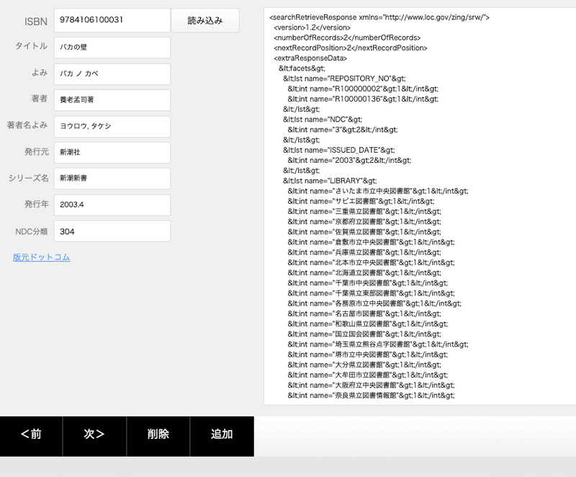Click the 奈良県立図書情報館 entry line

[371, 396]
